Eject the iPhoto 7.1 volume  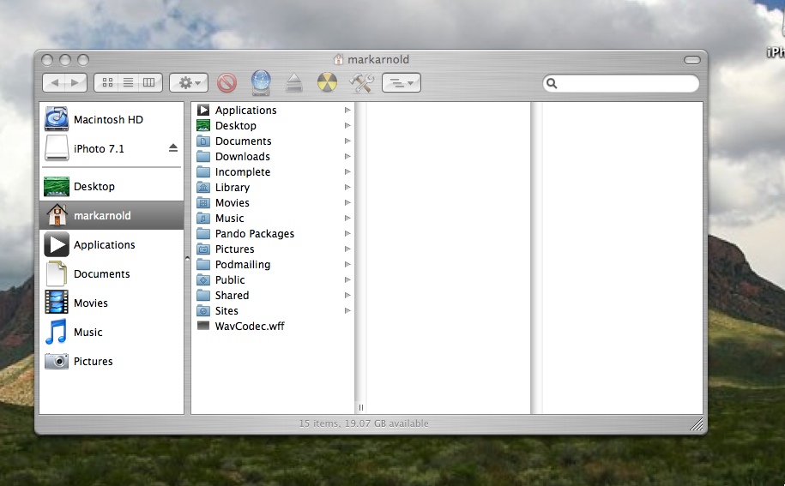click(x=173, y=148)
